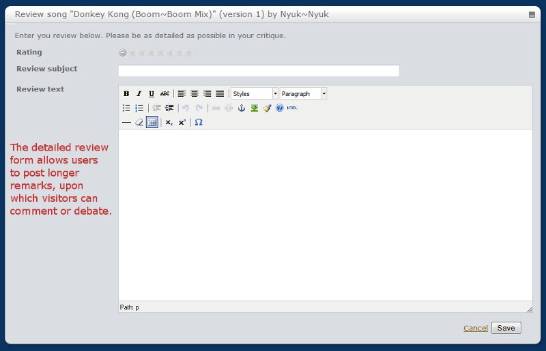
Task: Click the 'Rating' label
Action: pyautogui.click(x=29, y=52)
